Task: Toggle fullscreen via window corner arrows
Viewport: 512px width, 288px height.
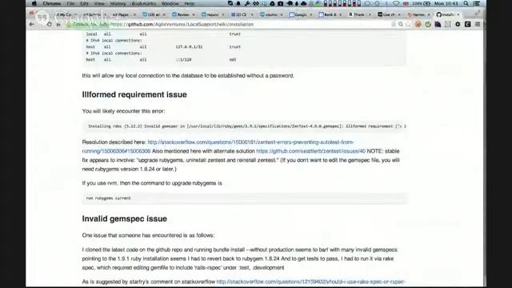Action: coord(477,13)
